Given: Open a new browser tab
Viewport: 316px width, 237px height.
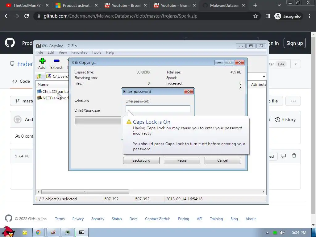Looking at the screenshot, I should [255, 6].
